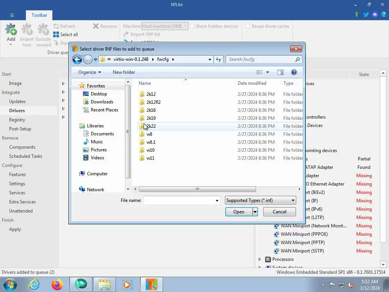
Task: Select the w8 folder
Action: 149,134
